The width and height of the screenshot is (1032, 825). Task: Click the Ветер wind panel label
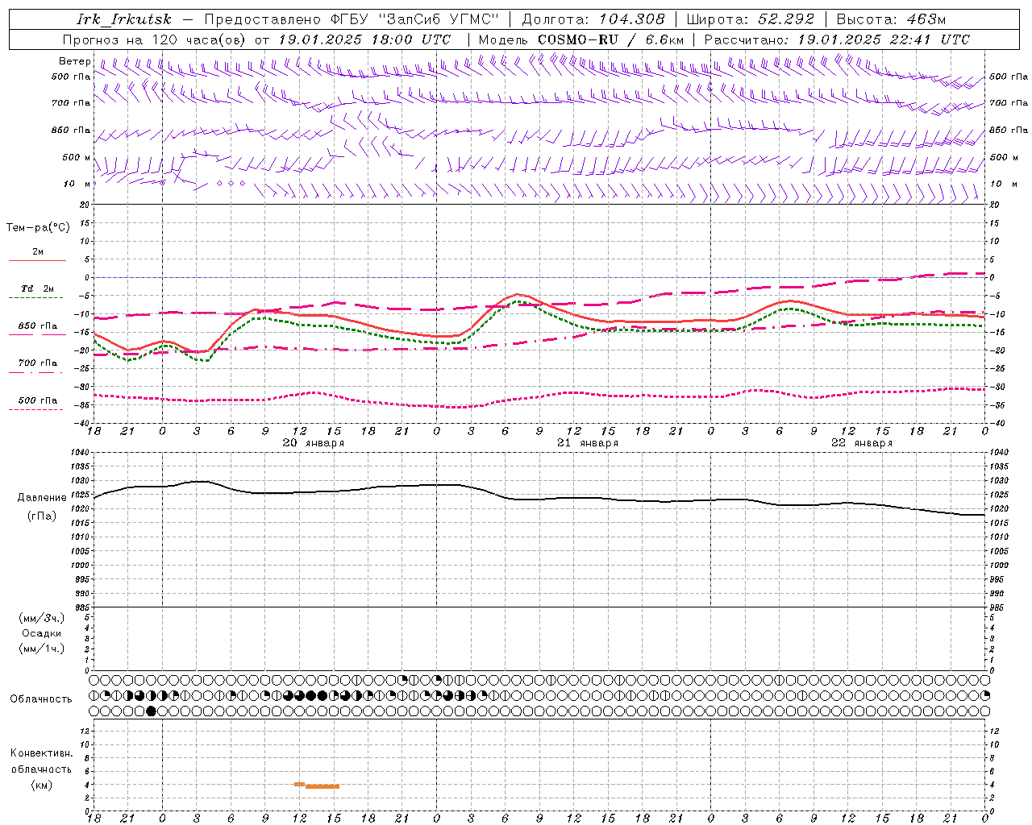(x=75, y=61)
